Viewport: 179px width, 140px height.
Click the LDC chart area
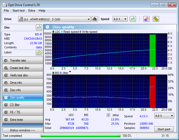(110, 50)
